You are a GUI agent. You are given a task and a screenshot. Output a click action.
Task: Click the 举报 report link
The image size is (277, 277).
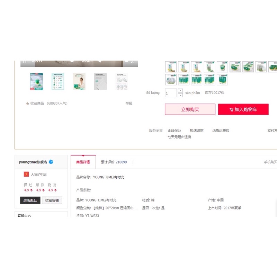[129, 104]
